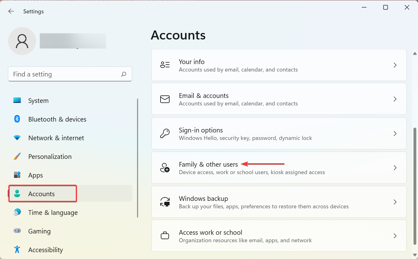The image size is (418, 259).
Task: Click the Accounts person icon
Action: click(x=17, y=194)
